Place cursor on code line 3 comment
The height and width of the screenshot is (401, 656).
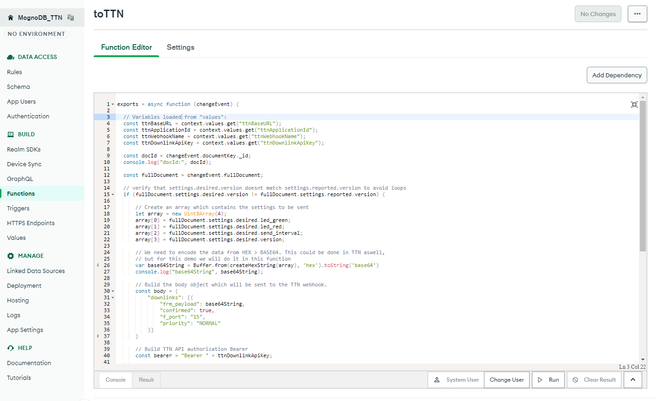pyautogui.click(x=175, y=117)
